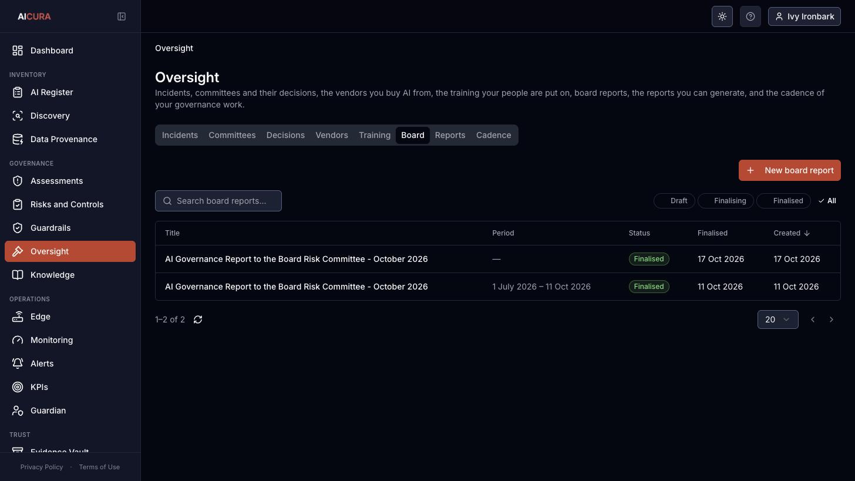Switch to the Committees tab
The image size is (855, 481).
tap(232, 135)
